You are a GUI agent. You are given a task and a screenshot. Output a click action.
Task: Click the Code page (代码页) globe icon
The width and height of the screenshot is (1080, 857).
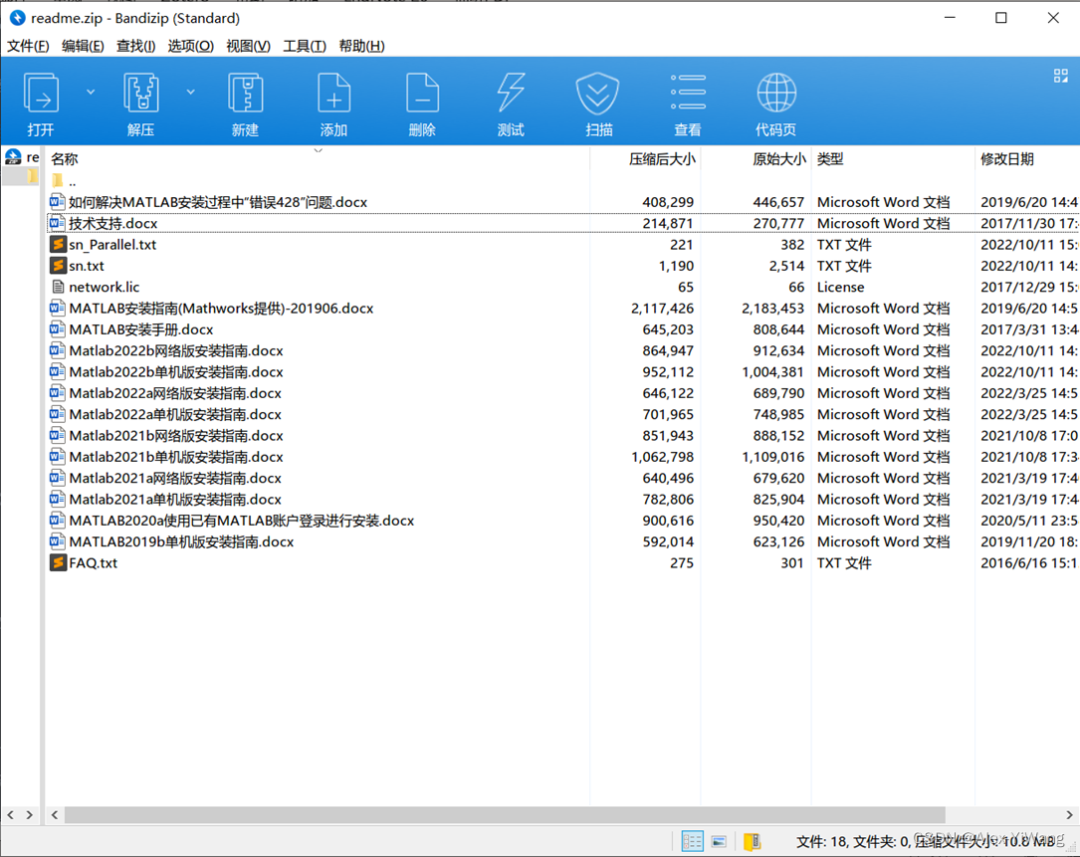(x=776, y=93)
